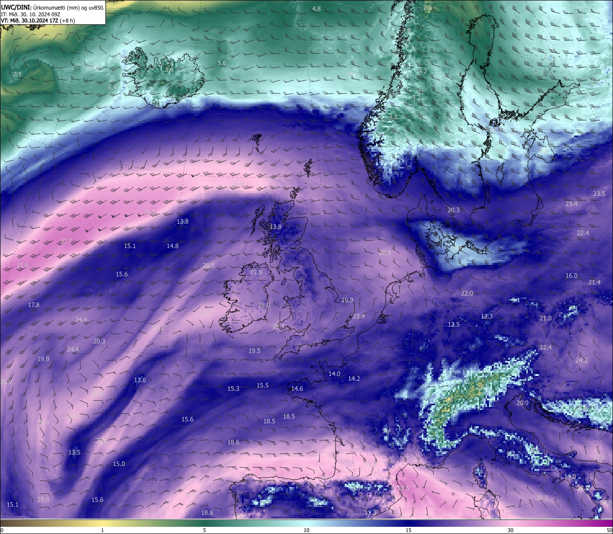
Task: Click the 18.6 value in Bay of Biscay
Action: point(233,443)
